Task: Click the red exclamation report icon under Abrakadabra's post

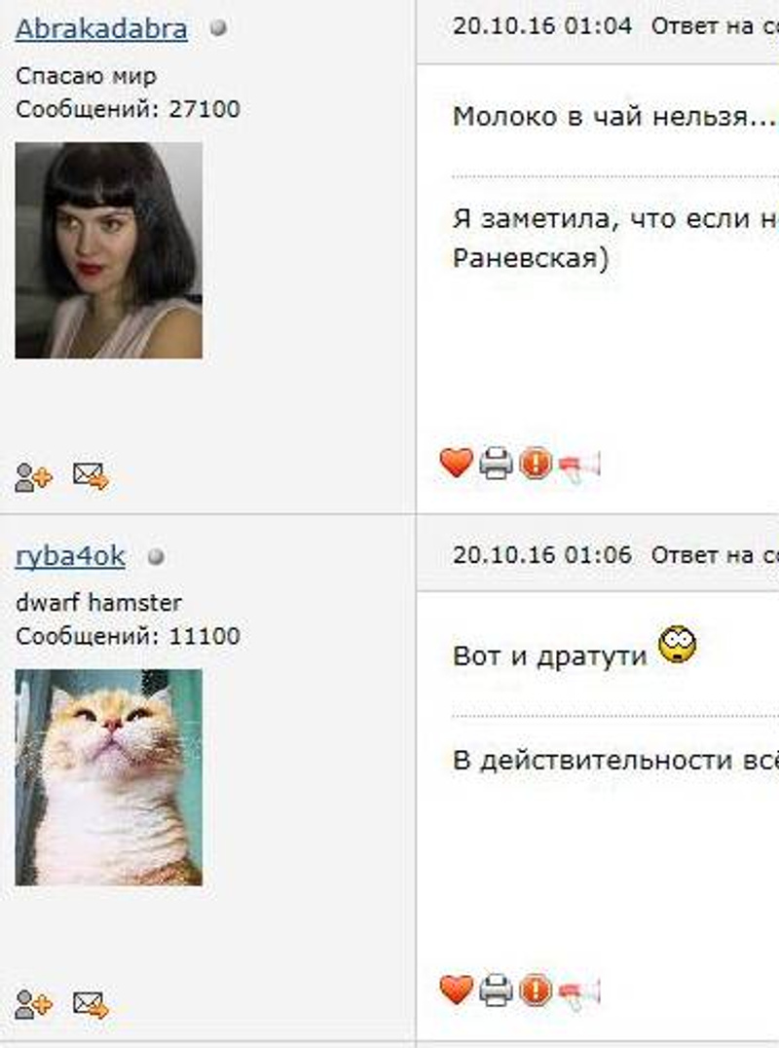Action: coord(536,463)
